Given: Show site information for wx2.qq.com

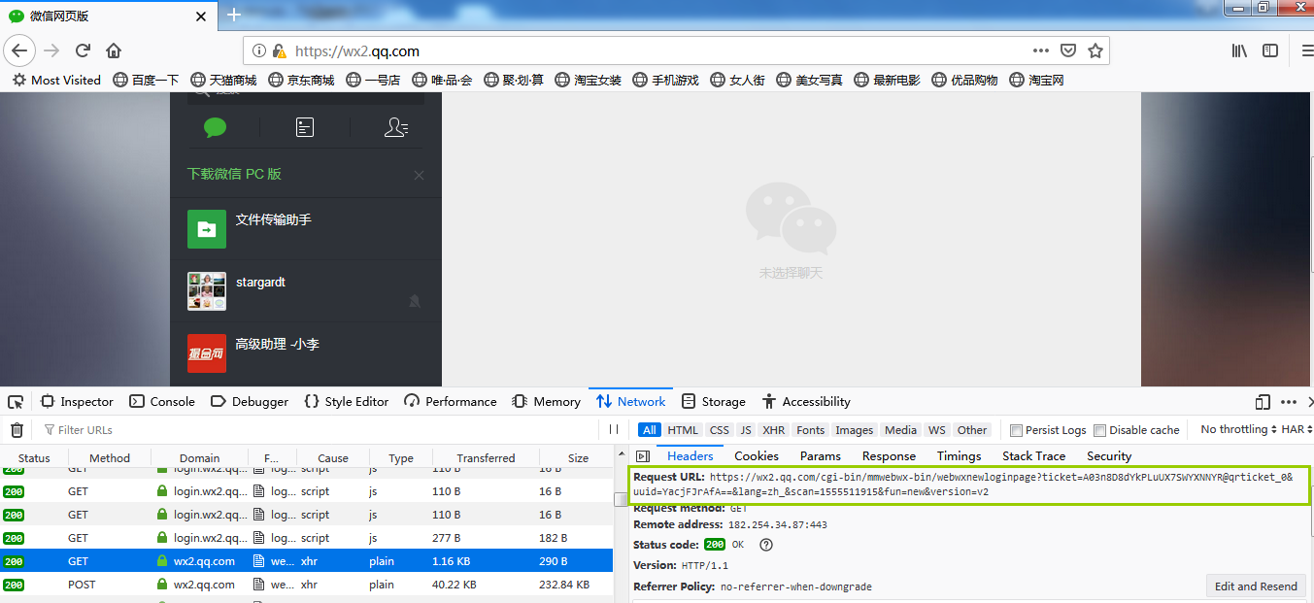Looking at the screenshot, I should coord(259,50).
